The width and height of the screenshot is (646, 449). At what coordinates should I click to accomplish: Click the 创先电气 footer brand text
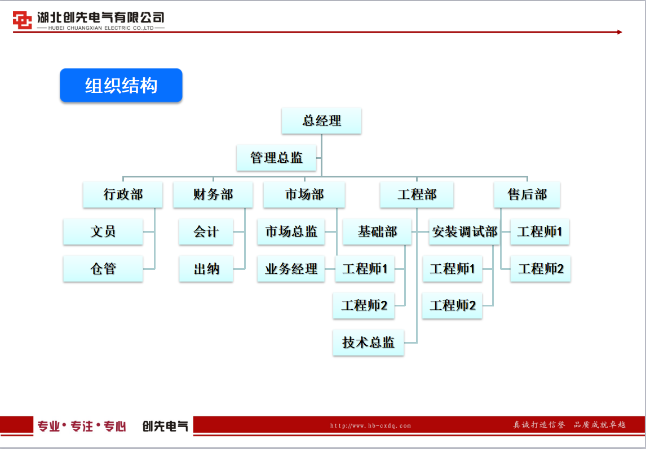(x=165, y=426)
